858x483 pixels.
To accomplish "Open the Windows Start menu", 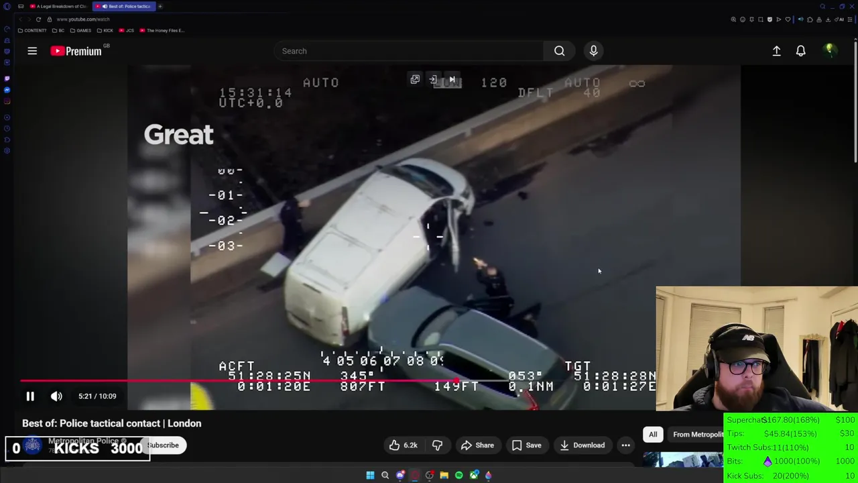I will [x=370, y=475].
